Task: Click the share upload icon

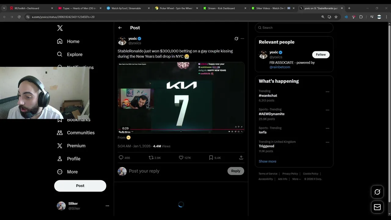Action: pyautogui.click(x=241, y=158)
